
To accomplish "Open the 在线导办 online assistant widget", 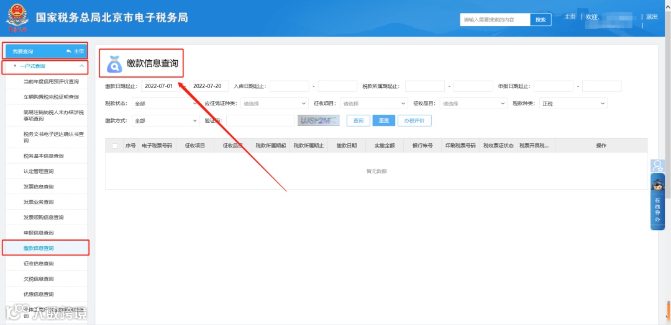I will click(657, 202).
